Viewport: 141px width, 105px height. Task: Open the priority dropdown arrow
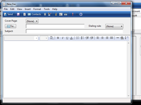[x=77, y=14]
